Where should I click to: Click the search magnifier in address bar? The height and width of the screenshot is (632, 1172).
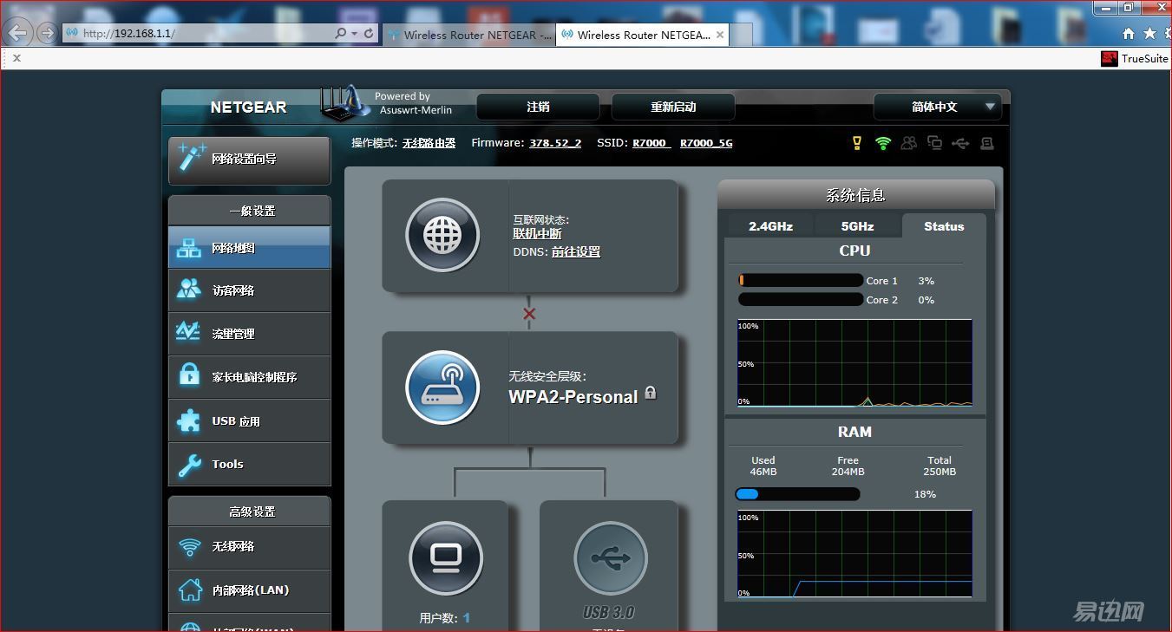[341, 33]
